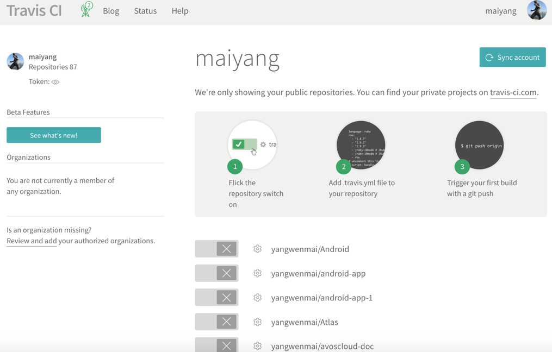Click the maiyang username in header

(500, 11)
